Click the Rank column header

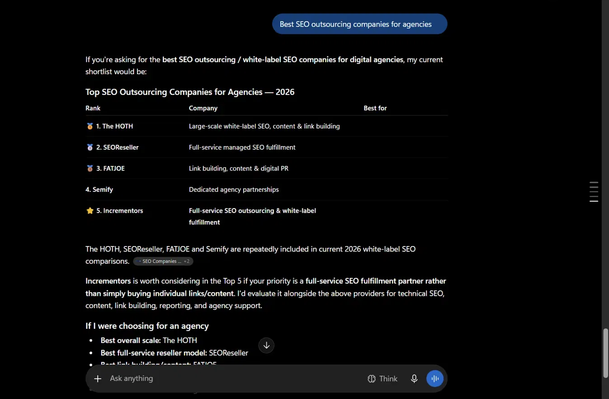tap(93, 108)
